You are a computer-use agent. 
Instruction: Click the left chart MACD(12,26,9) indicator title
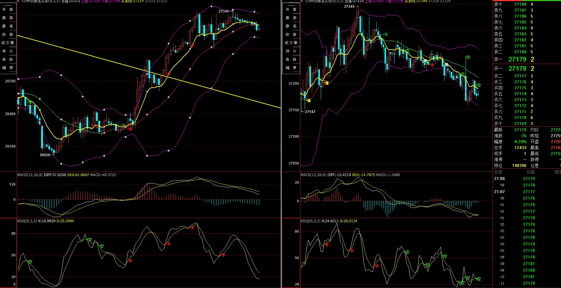30,175
